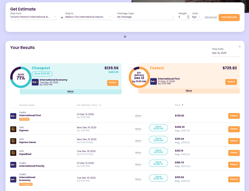
Task: Click More under the Cheapest card
Action: (70, 91)
